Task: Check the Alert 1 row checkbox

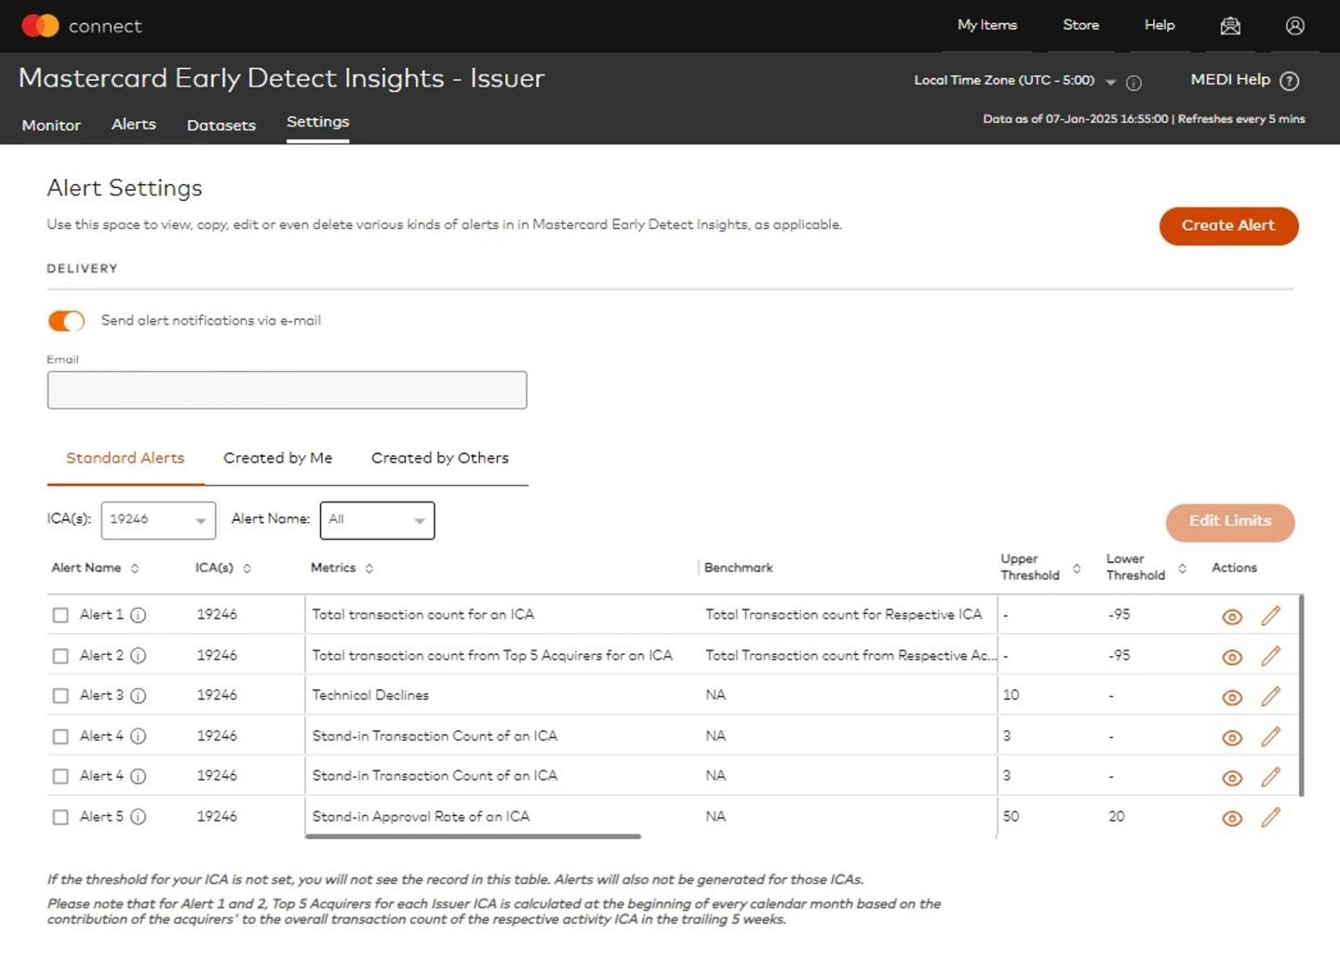Action: coord(60,615)
